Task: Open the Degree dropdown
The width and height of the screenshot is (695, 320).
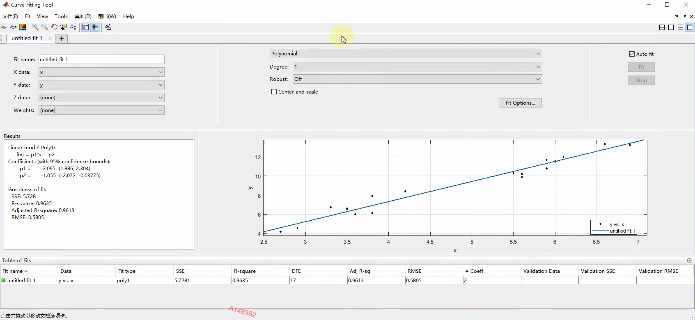Action: 417,67
